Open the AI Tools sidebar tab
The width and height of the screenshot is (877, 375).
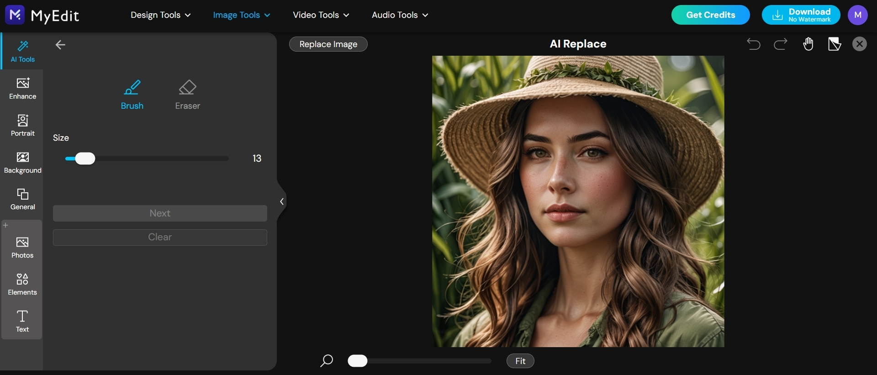(22, 51)
